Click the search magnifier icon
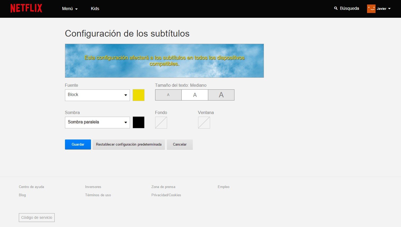This screenshot has height=227, width=401. (336, 8)
